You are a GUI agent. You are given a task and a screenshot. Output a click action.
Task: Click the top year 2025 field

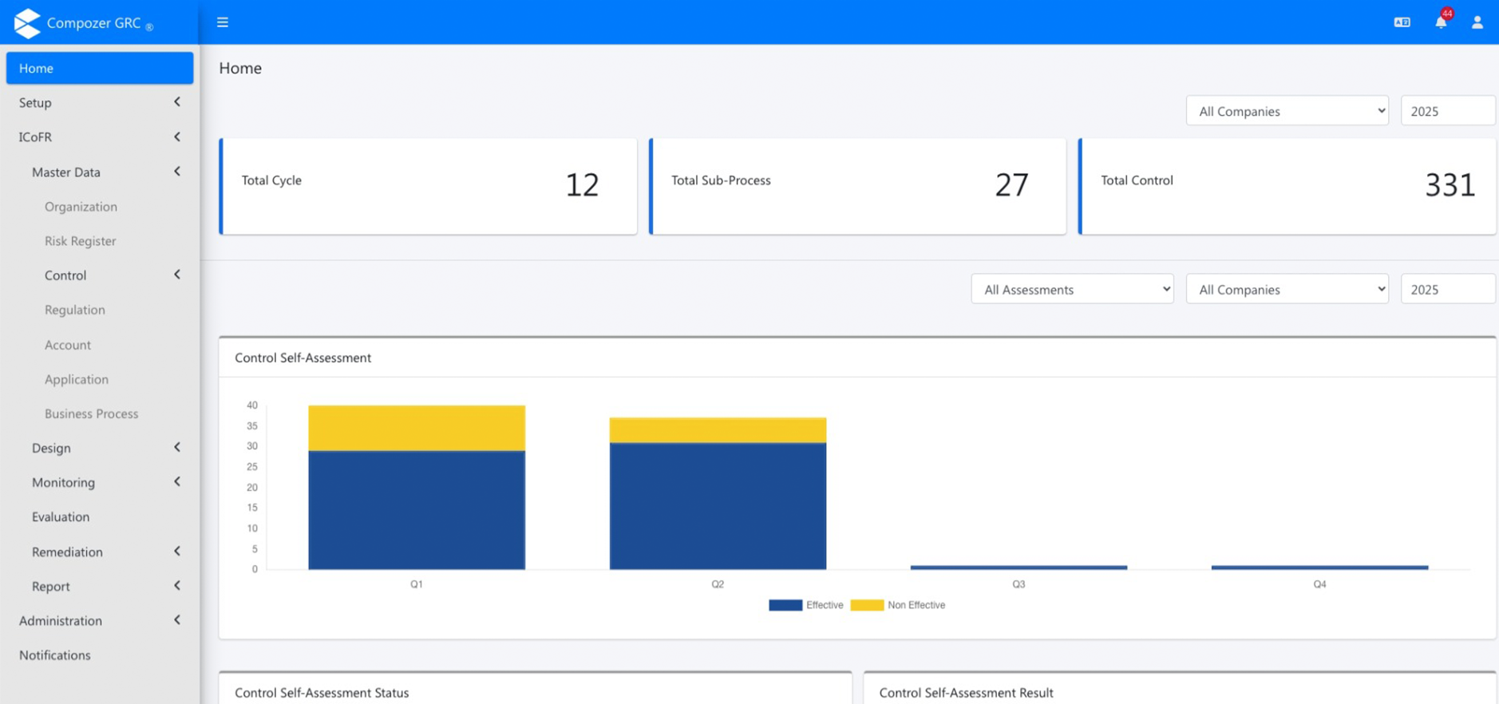coord(1446,111)
